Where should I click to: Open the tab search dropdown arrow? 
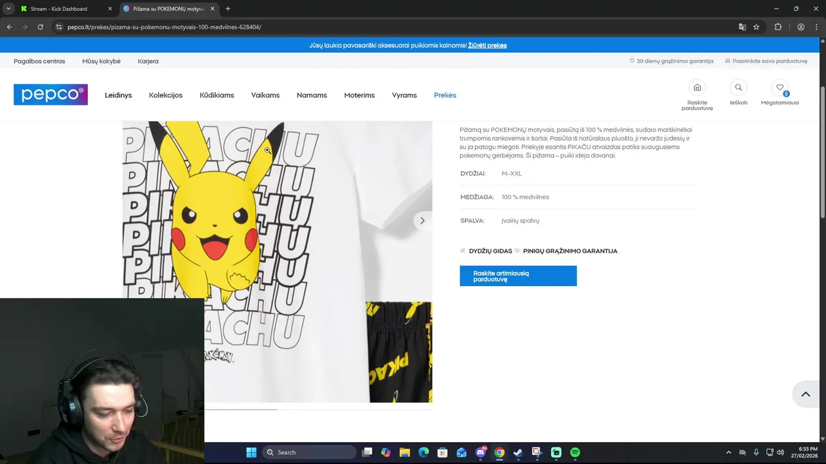pyautogui.click(x=8, y=9)
